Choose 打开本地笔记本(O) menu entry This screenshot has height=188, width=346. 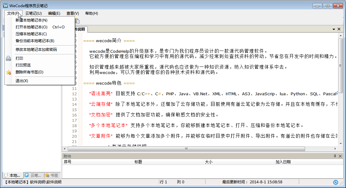40,27
